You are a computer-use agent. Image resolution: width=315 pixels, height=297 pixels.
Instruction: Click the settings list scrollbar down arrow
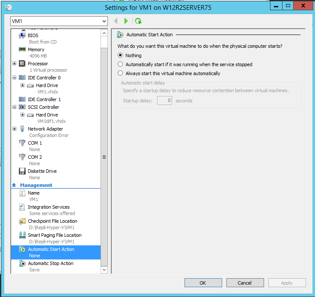click(x=104, y=270)
